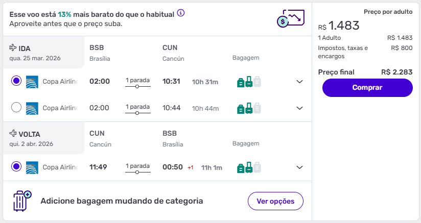Click the price drop money icon

coord(290,18)
